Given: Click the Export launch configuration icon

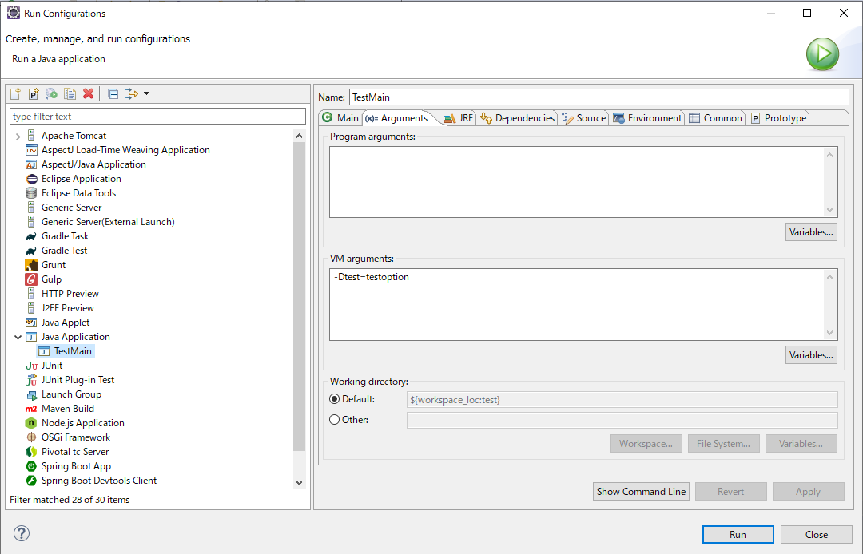Looking at the screenshot, I should (52, 94).
